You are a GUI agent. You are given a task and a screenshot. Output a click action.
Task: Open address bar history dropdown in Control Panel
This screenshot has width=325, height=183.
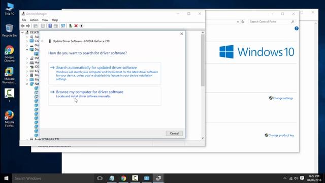pyautogui.click(x=238, y=22)
